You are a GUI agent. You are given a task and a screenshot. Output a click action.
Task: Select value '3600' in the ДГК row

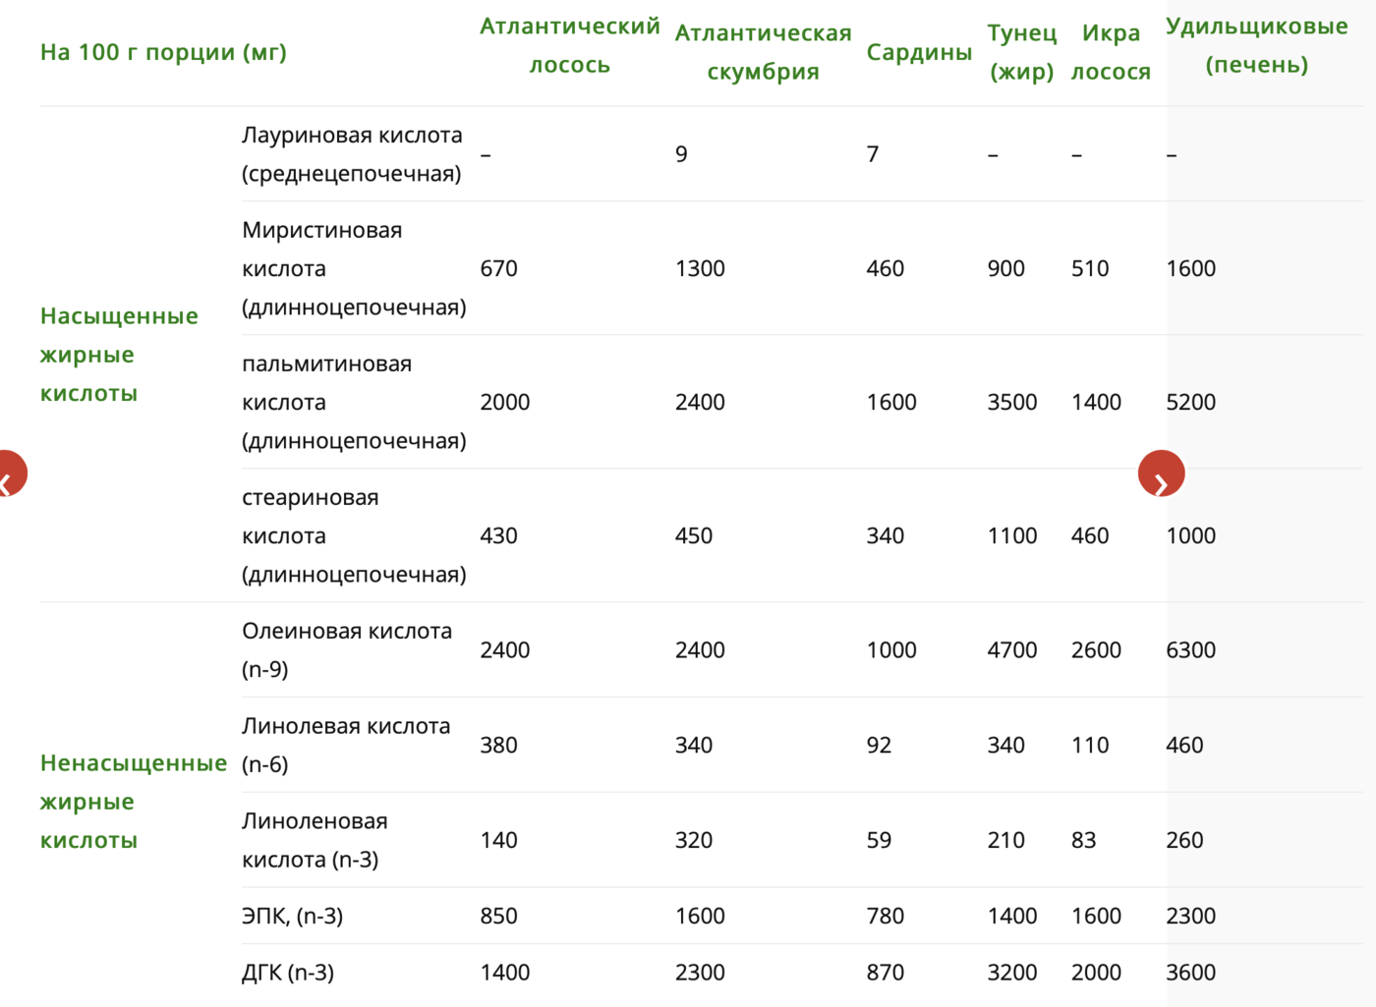pos(1191,973)
